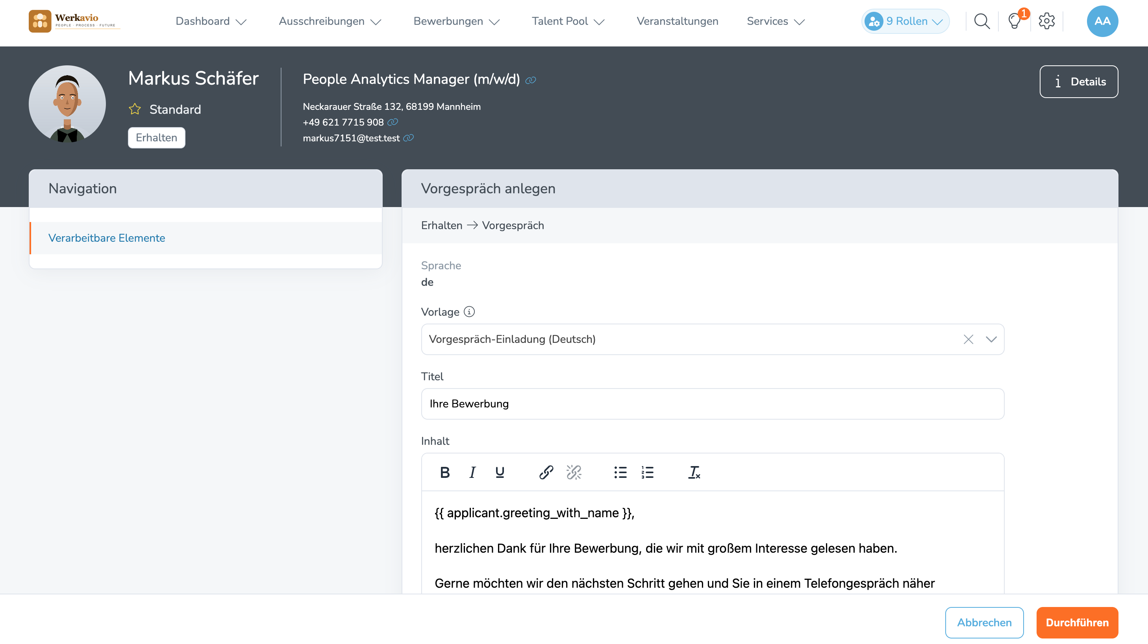The image size is (1148, 644).
Task: Expand the Talent Pool menu
Action: [x=568, y=21]
